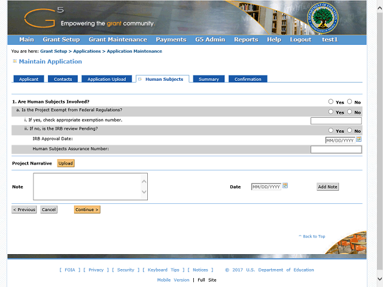Click the Note text area scroll up arrow
The width and height of the screenshot is (383, 287).
coord(144,181)
